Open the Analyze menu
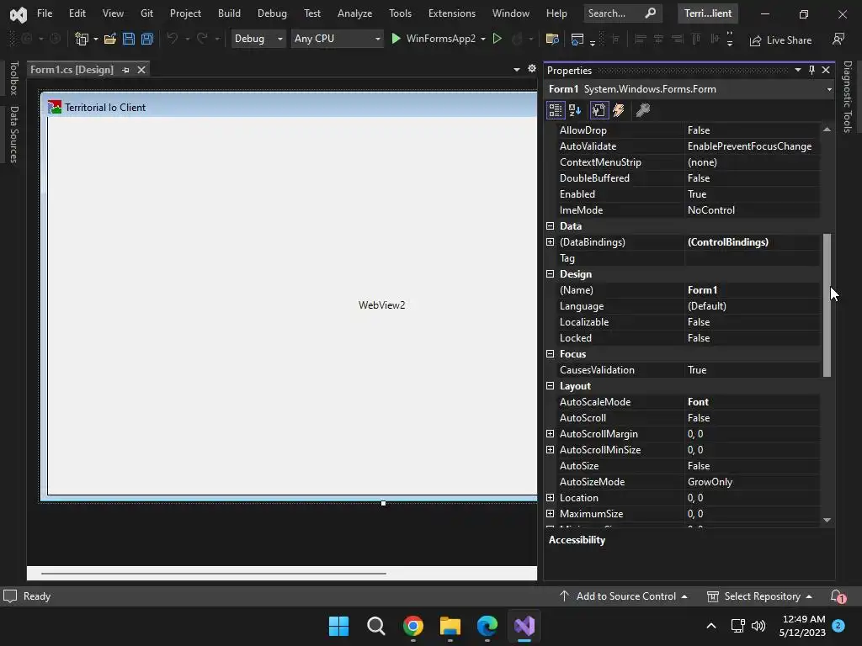Viewport: 862px width, 646px height. [x=354, y=13]
